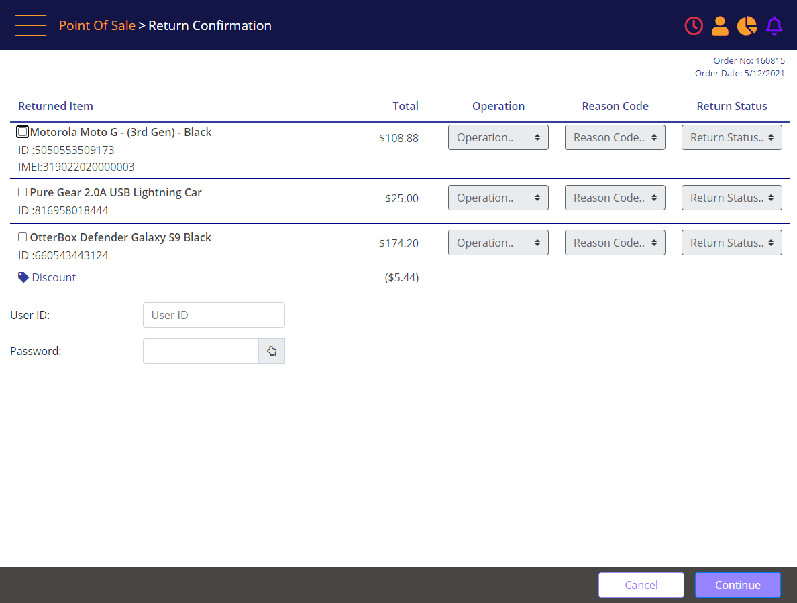Open the pie chart reports icon
This screenshot has height=603, width=797.
(x=747, y=26)
